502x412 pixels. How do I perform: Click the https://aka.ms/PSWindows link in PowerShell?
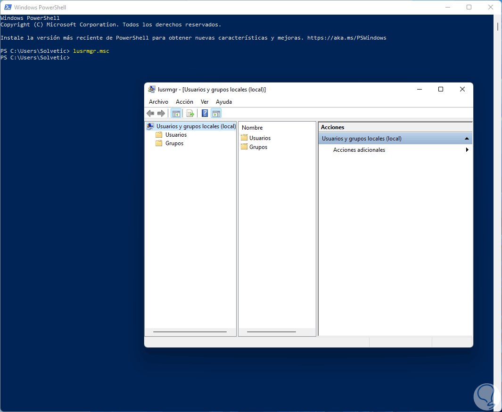(347, 38)
